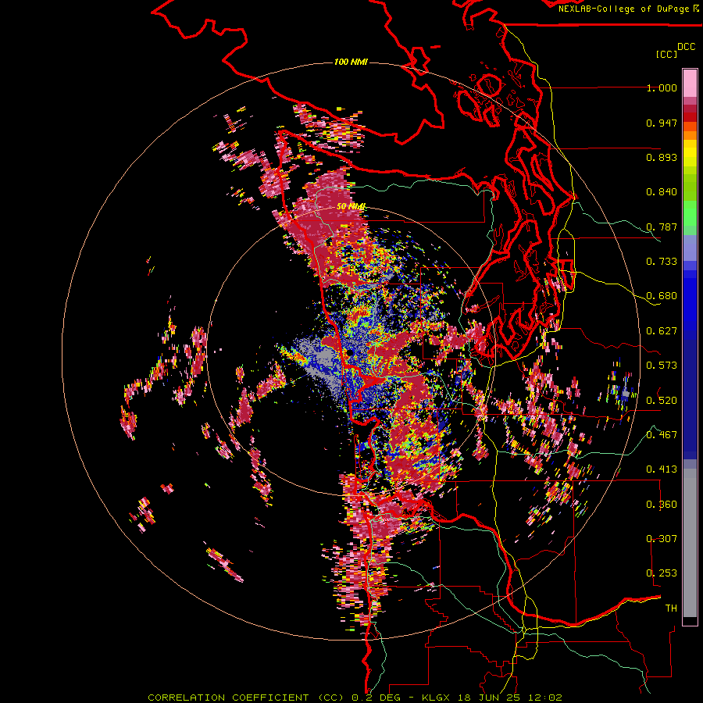Click the 0.307 value on color scale
This screenshot has height=703, width=703.
(x=662, y=538)
